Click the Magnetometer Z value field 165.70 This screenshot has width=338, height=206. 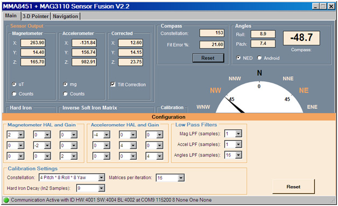coord(33,62)
